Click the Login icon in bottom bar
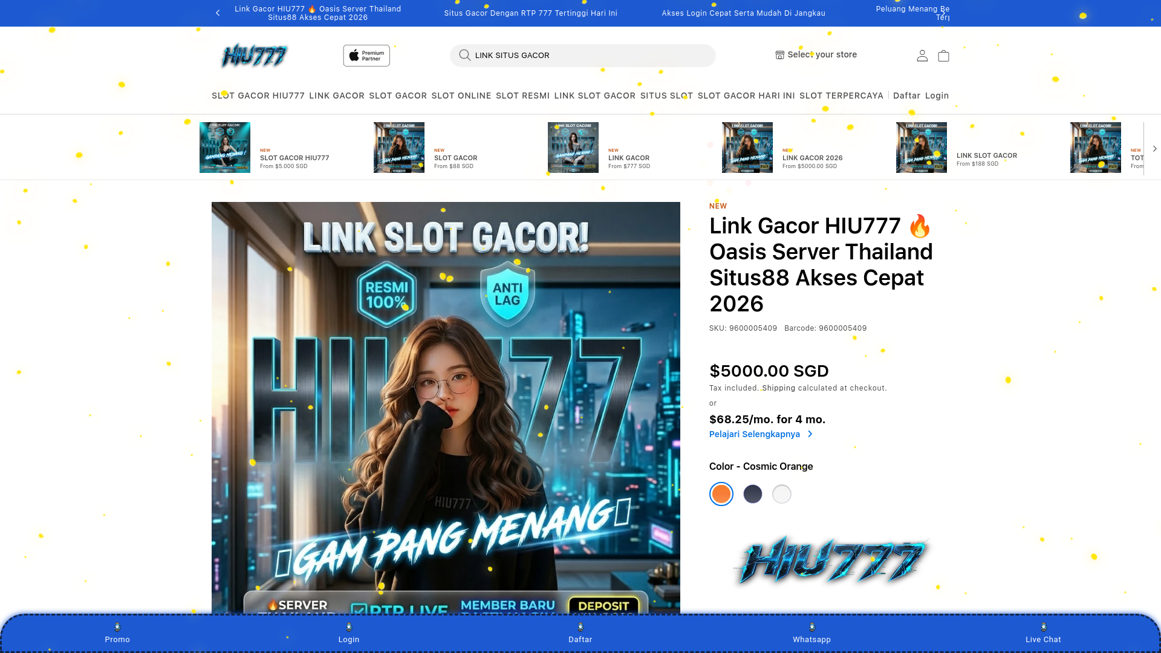The height and width of the screenshot is (653, 1161). click(349, 627)
